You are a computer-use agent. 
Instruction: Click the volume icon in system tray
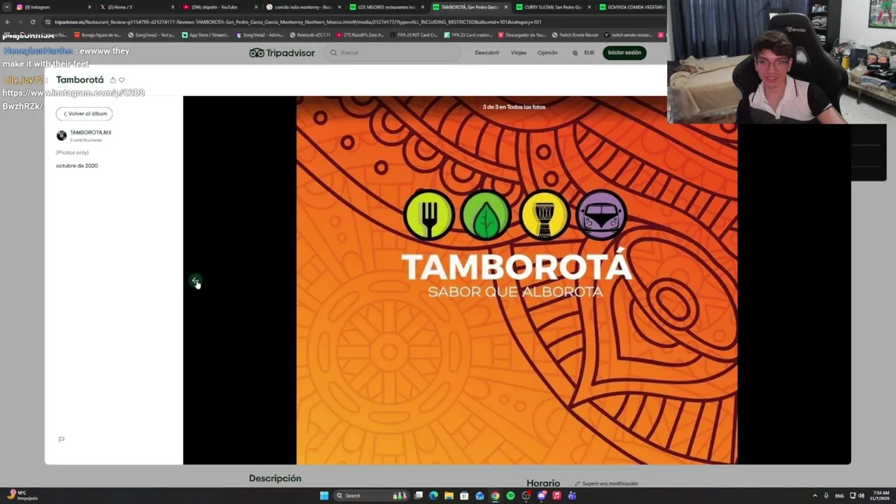pyautogui.click(x=861, y=496)
